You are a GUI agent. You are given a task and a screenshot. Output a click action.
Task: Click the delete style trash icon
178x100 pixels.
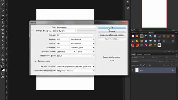[x=173, y=51]
